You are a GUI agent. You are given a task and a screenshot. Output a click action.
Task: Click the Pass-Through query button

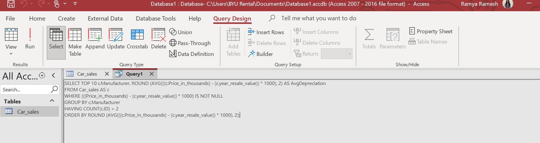[x=190, y=43]
